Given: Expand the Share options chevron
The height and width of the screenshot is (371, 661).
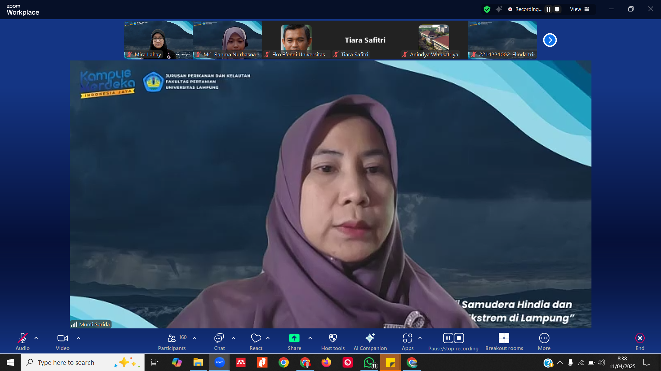Looking at the screenshot, I should (x=310, y=338).
